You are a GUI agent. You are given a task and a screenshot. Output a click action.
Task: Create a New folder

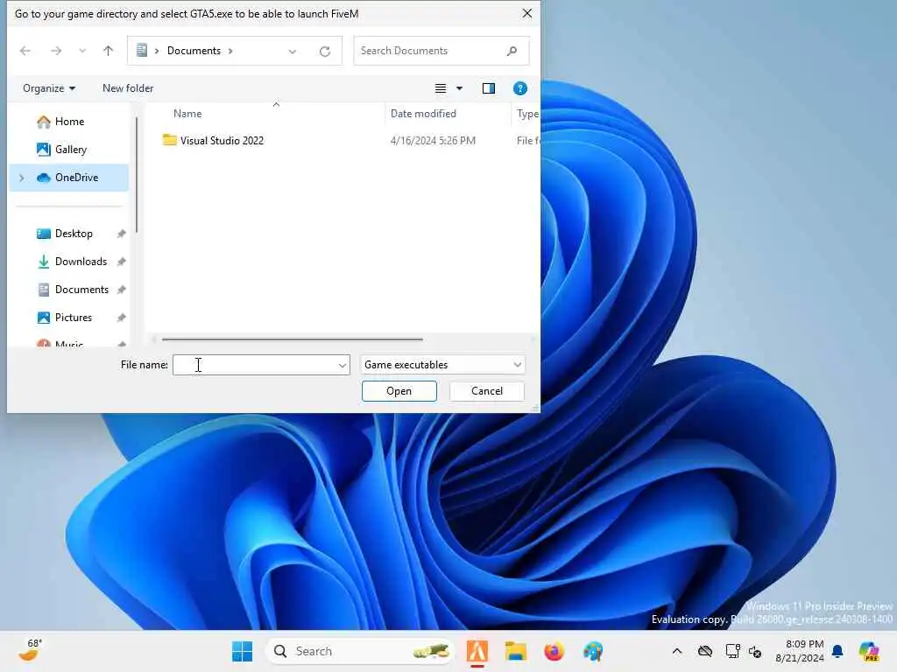click(x=128, y=88)
